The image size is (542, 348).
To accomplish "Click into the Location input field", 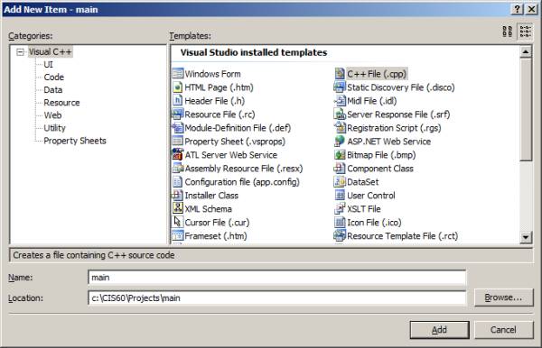I will click(x=277, y=298).
